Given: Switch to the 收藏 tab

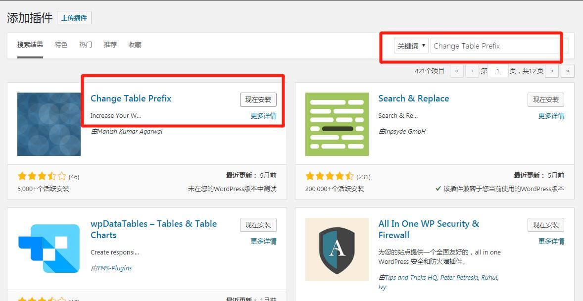Looking at the screenshot, I should pyautogui.click(x=135, y=45).
